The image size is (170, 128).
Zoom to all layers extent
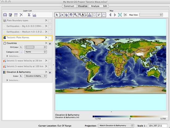coord(120,15)
